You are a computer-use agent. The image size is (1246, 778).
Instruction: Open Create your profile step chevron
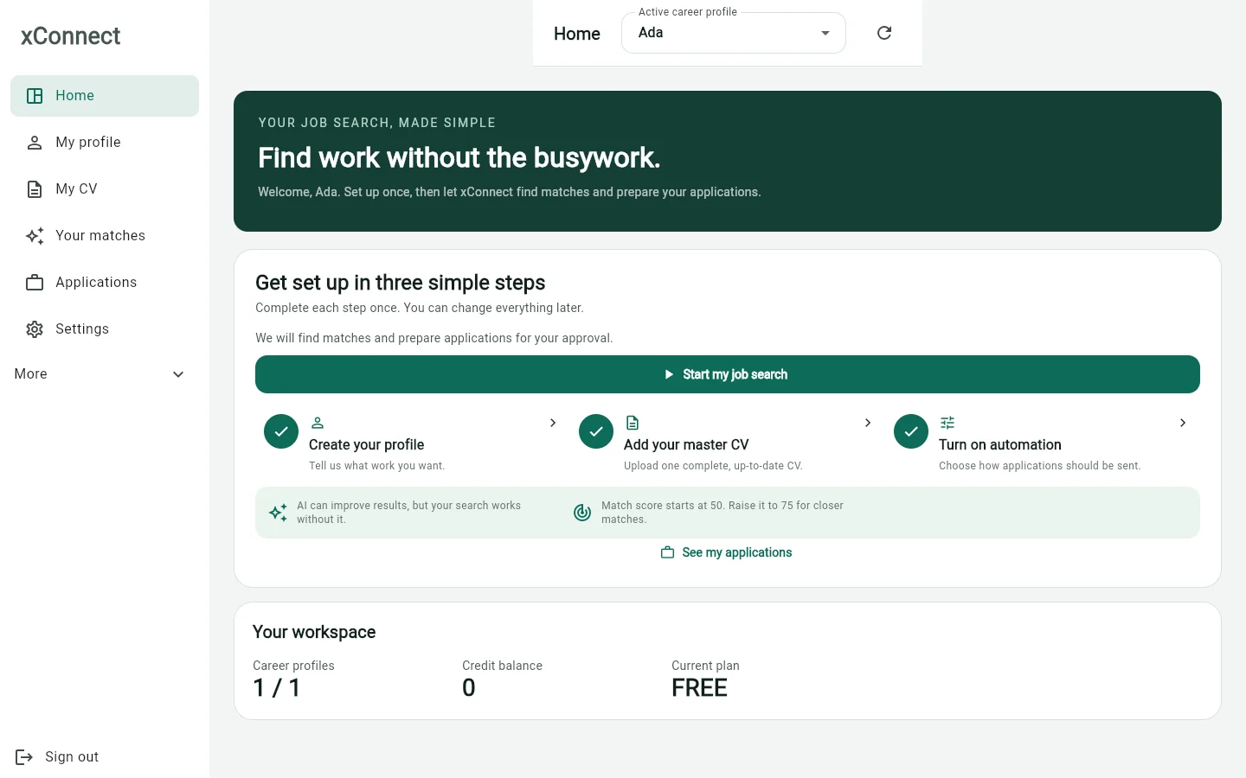click(x=553, y=423)
